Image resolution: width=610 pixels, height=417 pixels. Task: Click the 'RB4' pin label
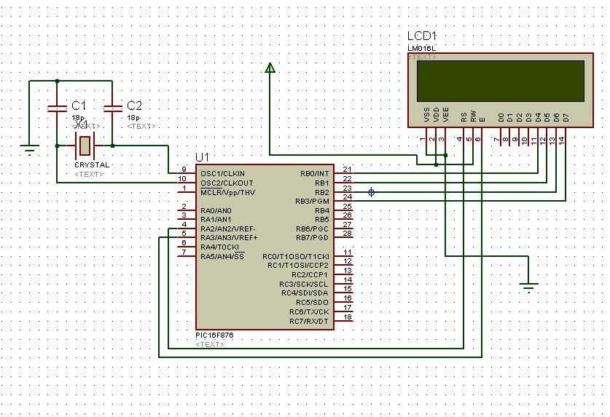click(322, 210)
